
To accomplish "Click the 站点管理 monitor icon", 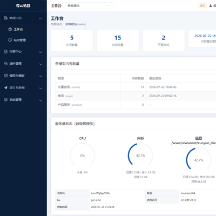I will [10, 40].
